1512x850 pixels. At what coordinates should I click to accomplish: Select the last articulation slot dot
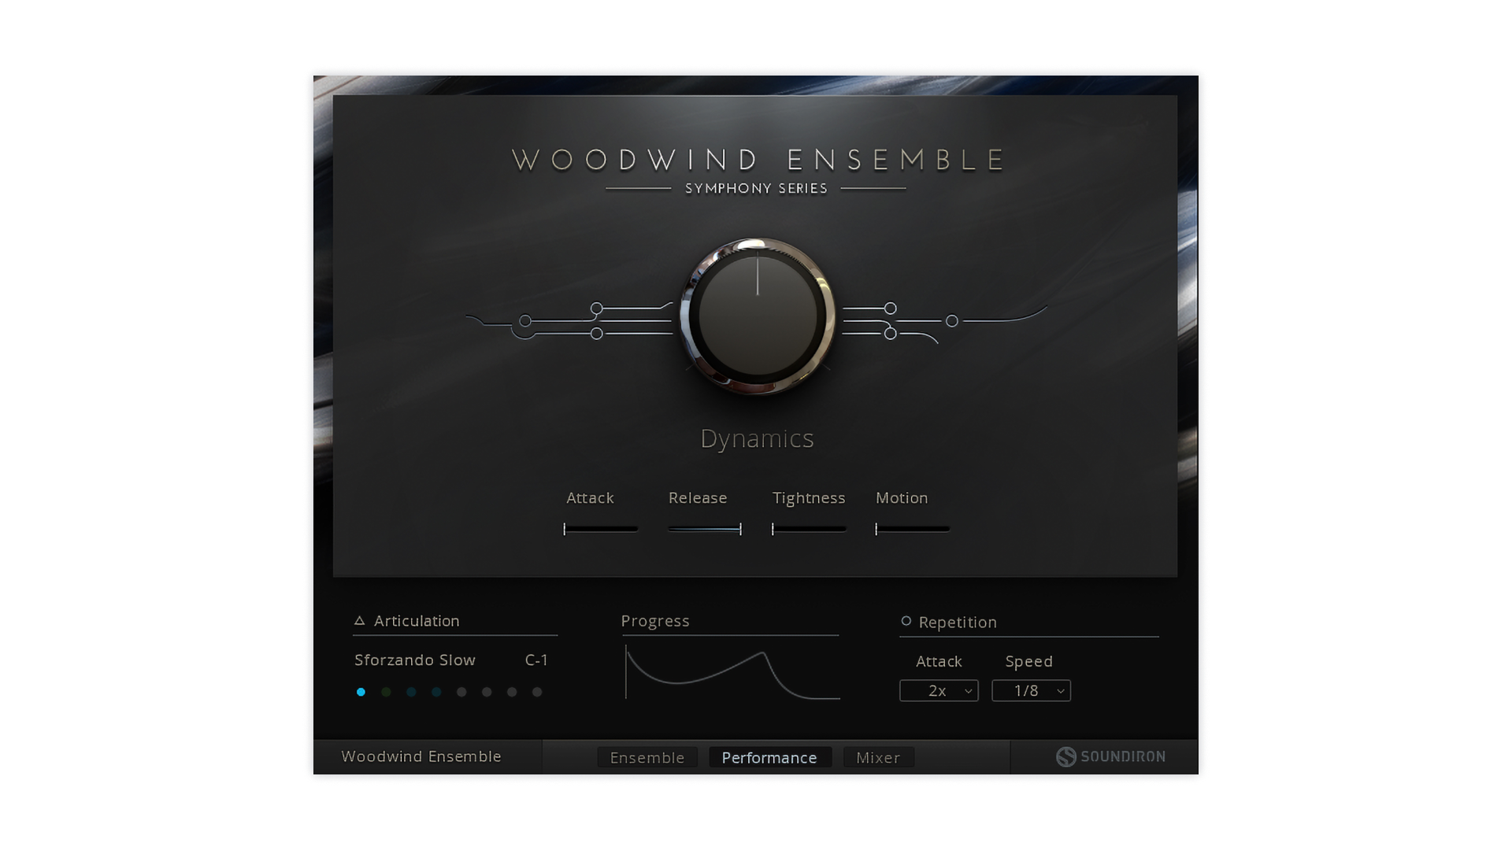point(537,693)
